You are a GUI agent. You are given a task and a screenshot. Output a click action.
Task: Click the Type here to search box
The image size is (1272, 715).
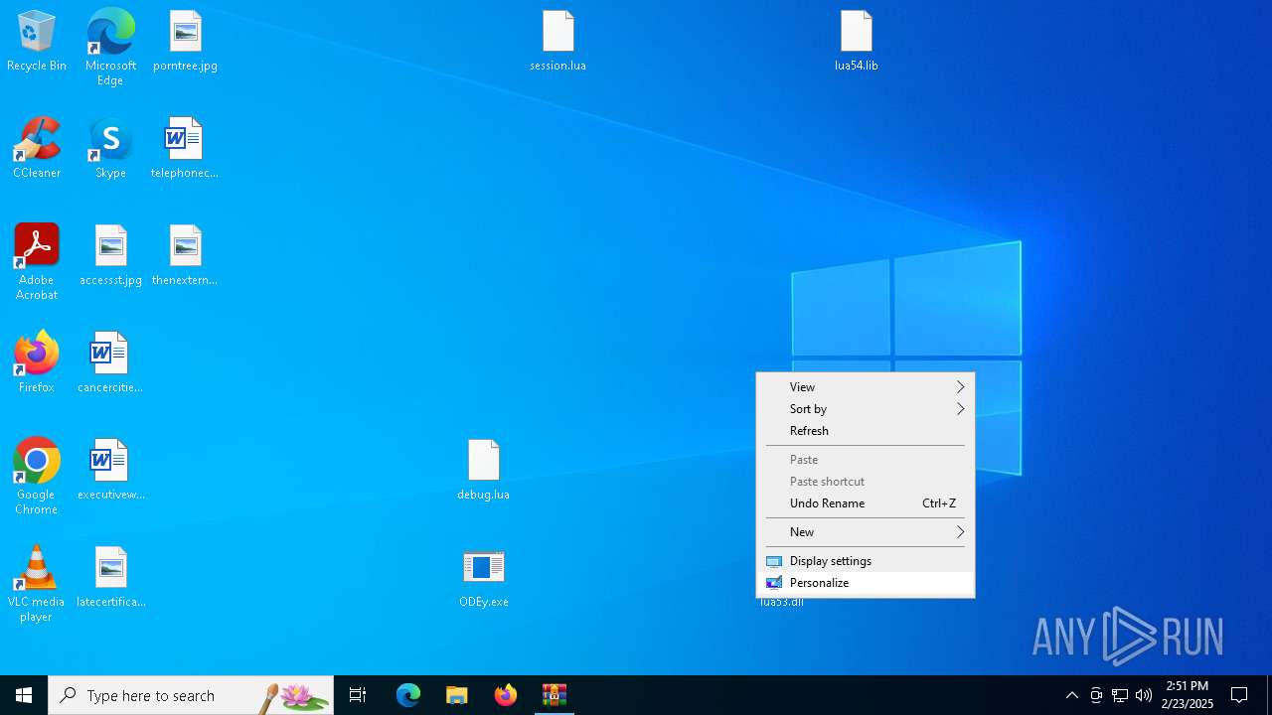point(191,695)
